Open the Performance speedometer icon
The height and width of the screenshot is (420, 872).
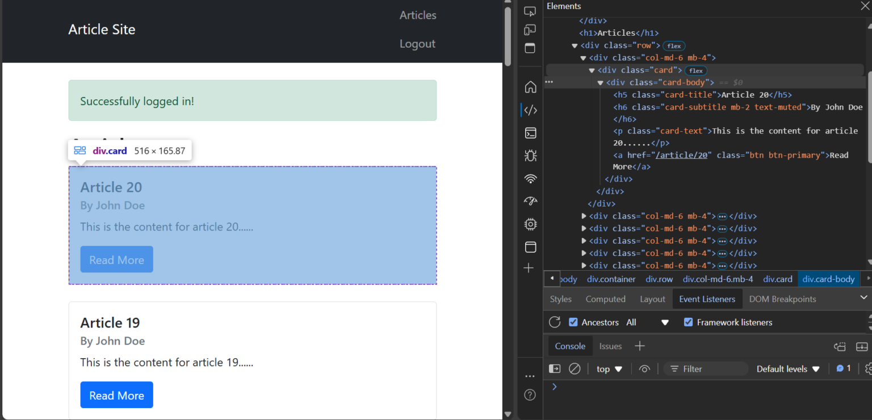coord(530,201)
